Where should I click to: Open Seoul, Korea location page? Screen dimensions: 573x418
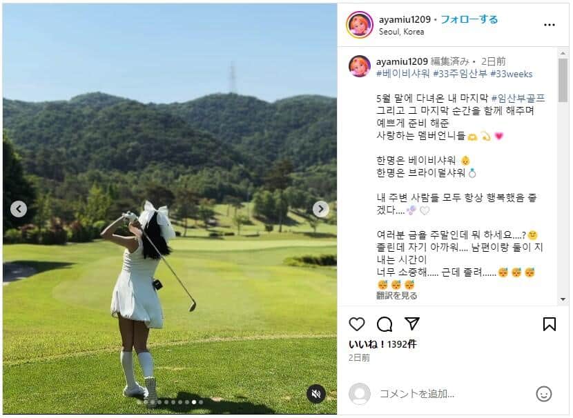pyautogui.click(x=401, y=32)
